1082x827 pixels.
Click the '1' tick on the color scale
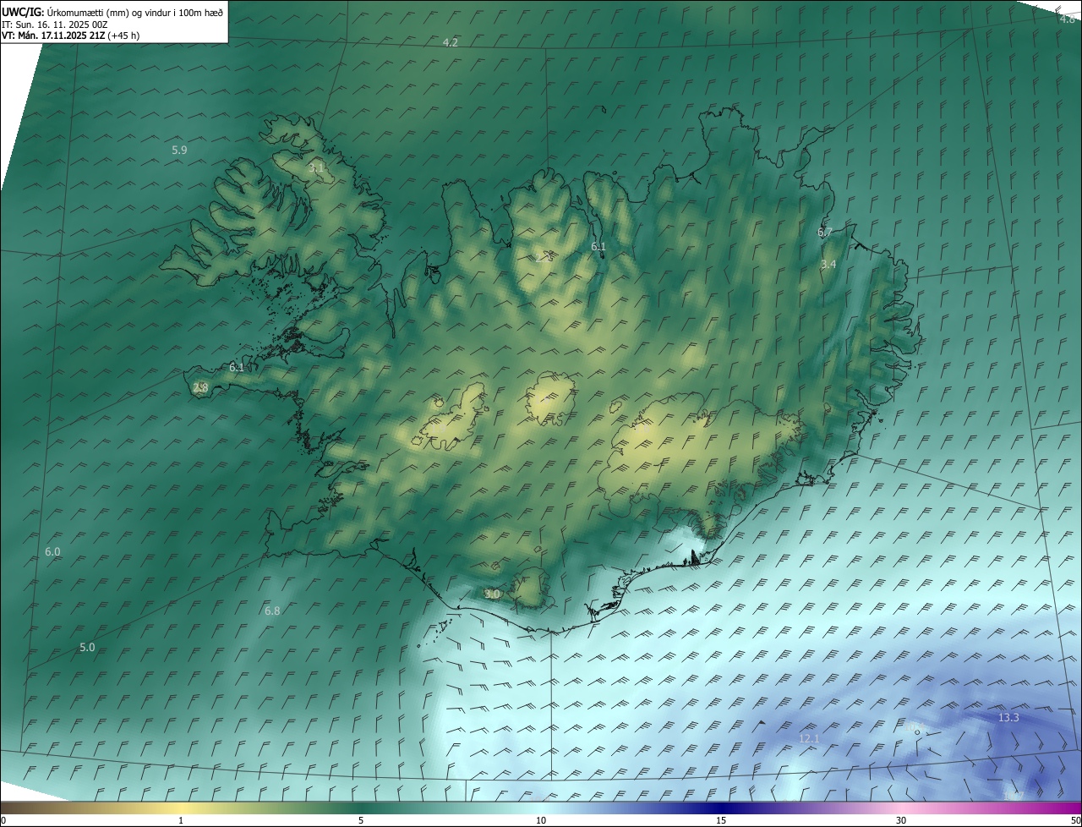181,820
